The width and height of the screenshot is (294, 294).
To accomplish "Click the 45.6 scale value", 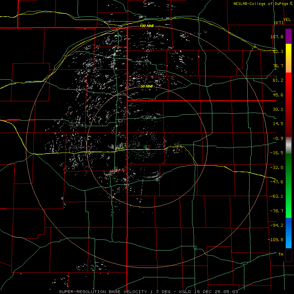I will (278, 95).
